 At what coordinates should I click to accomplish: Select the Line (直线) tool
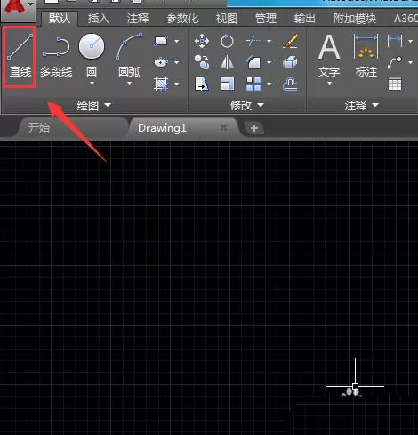[x=20, y=56]
